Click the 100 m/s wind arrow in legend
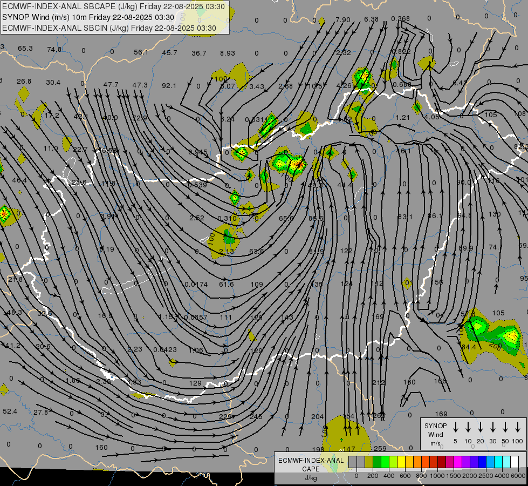528x486 pixels. click(518, 427)
